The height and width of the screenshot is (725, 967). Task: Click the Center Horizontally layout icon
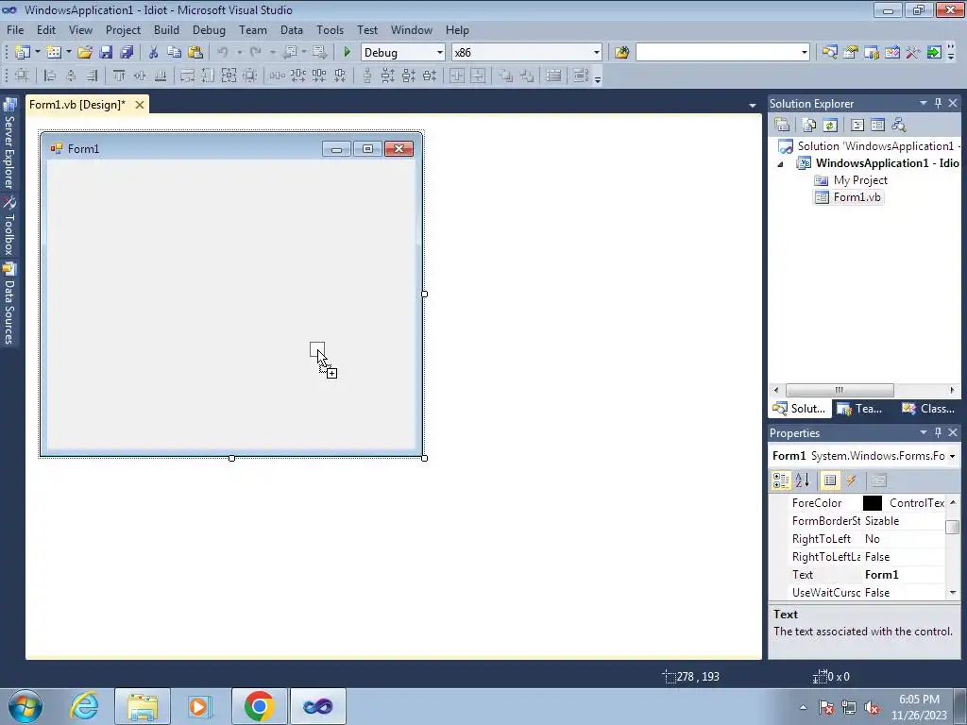point(456,76)
